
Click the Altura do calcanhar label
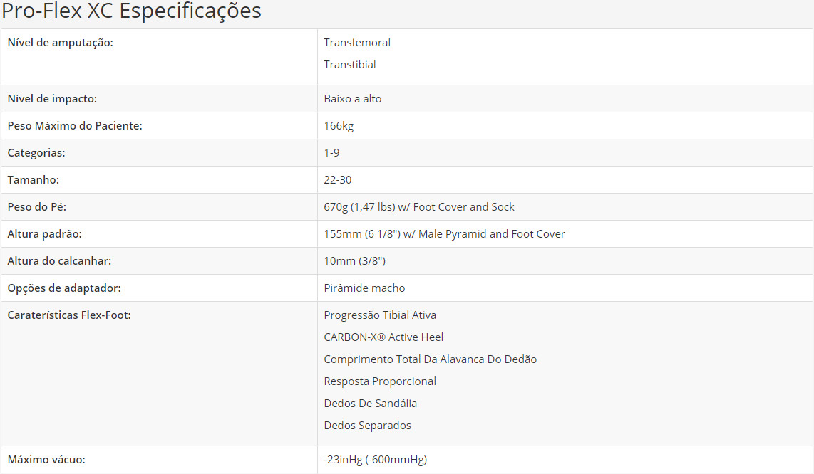(59, 261)
